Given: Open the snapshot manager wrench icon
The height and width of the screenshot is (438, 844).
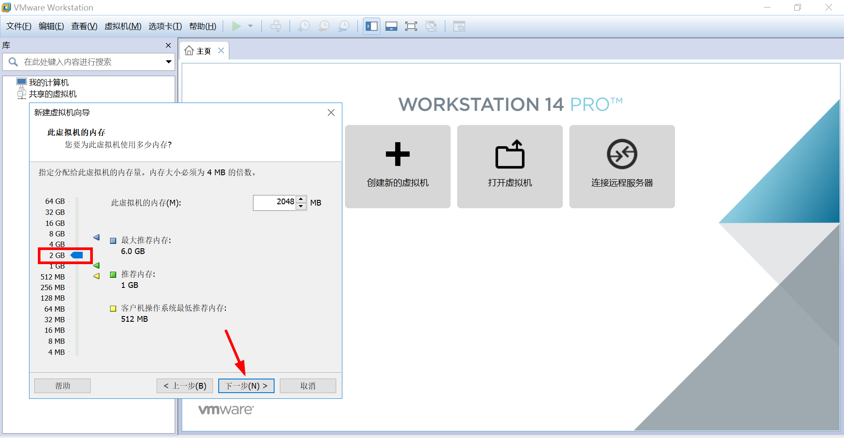Looking at the screenshot, I should tap(344, 26).
